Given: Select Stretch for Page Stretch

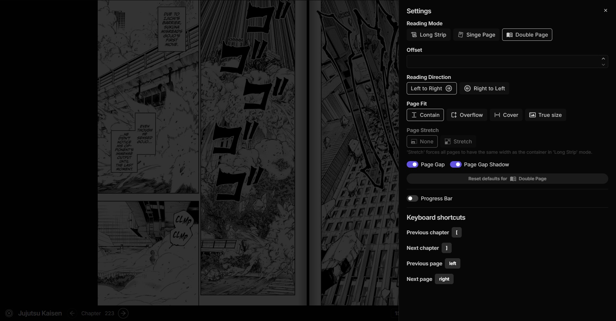Looking at the screenshot, I should (458, 141).
